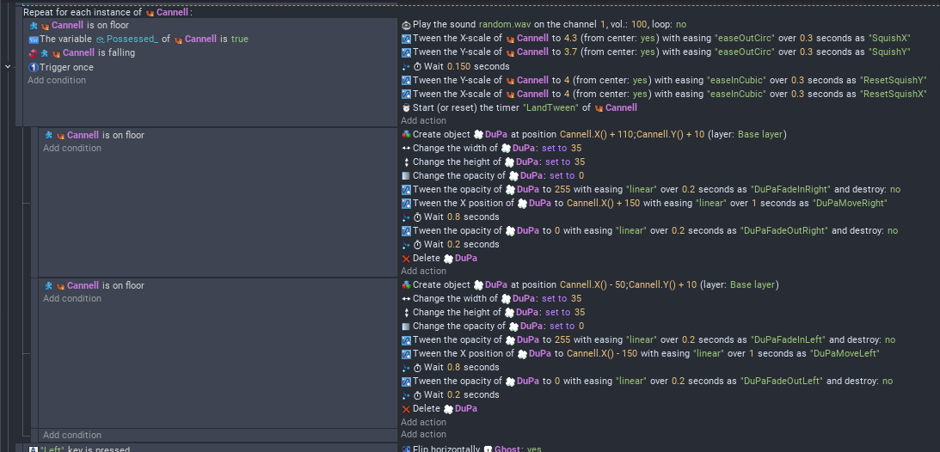
Task: Click the Possessed_ variable condition icon
Action: point(33,39)
